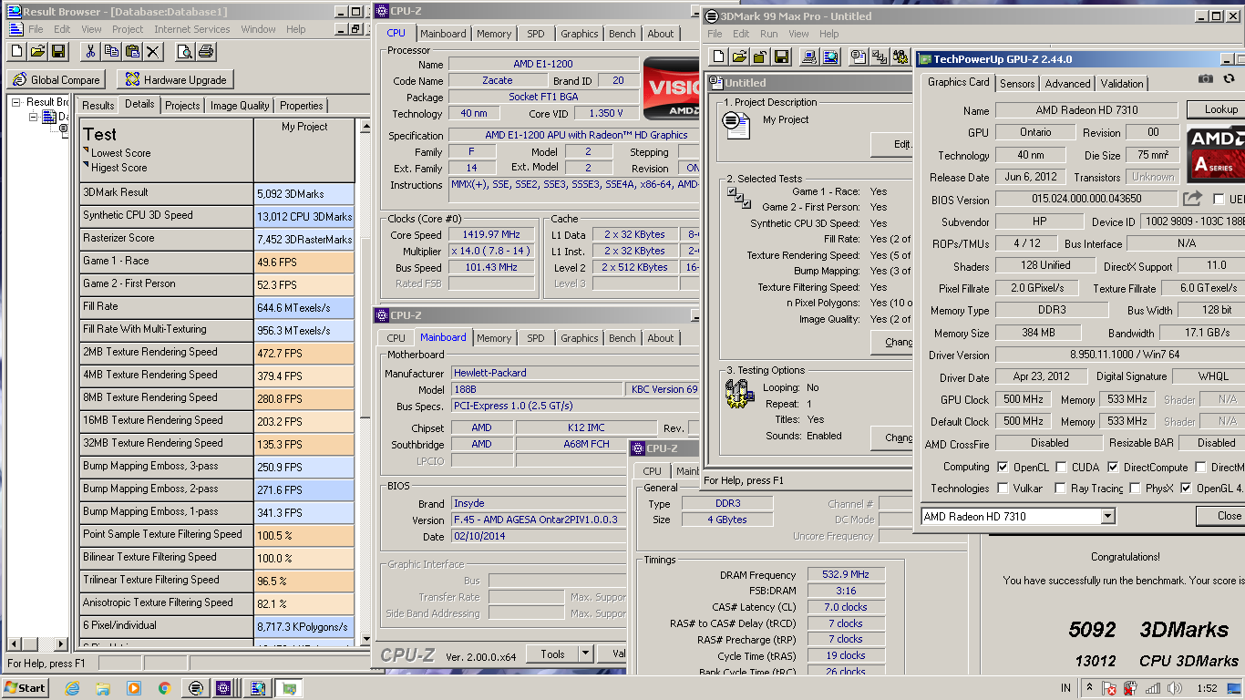1245x700 pixels.
Task: Toggle CUDA checkbox in GPU-Z
Action: [1061, 468]
